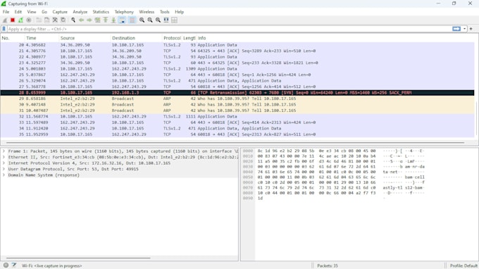Open the Statistics menu
This screenshot has height=269, width=479.
(x=101, y=12)
